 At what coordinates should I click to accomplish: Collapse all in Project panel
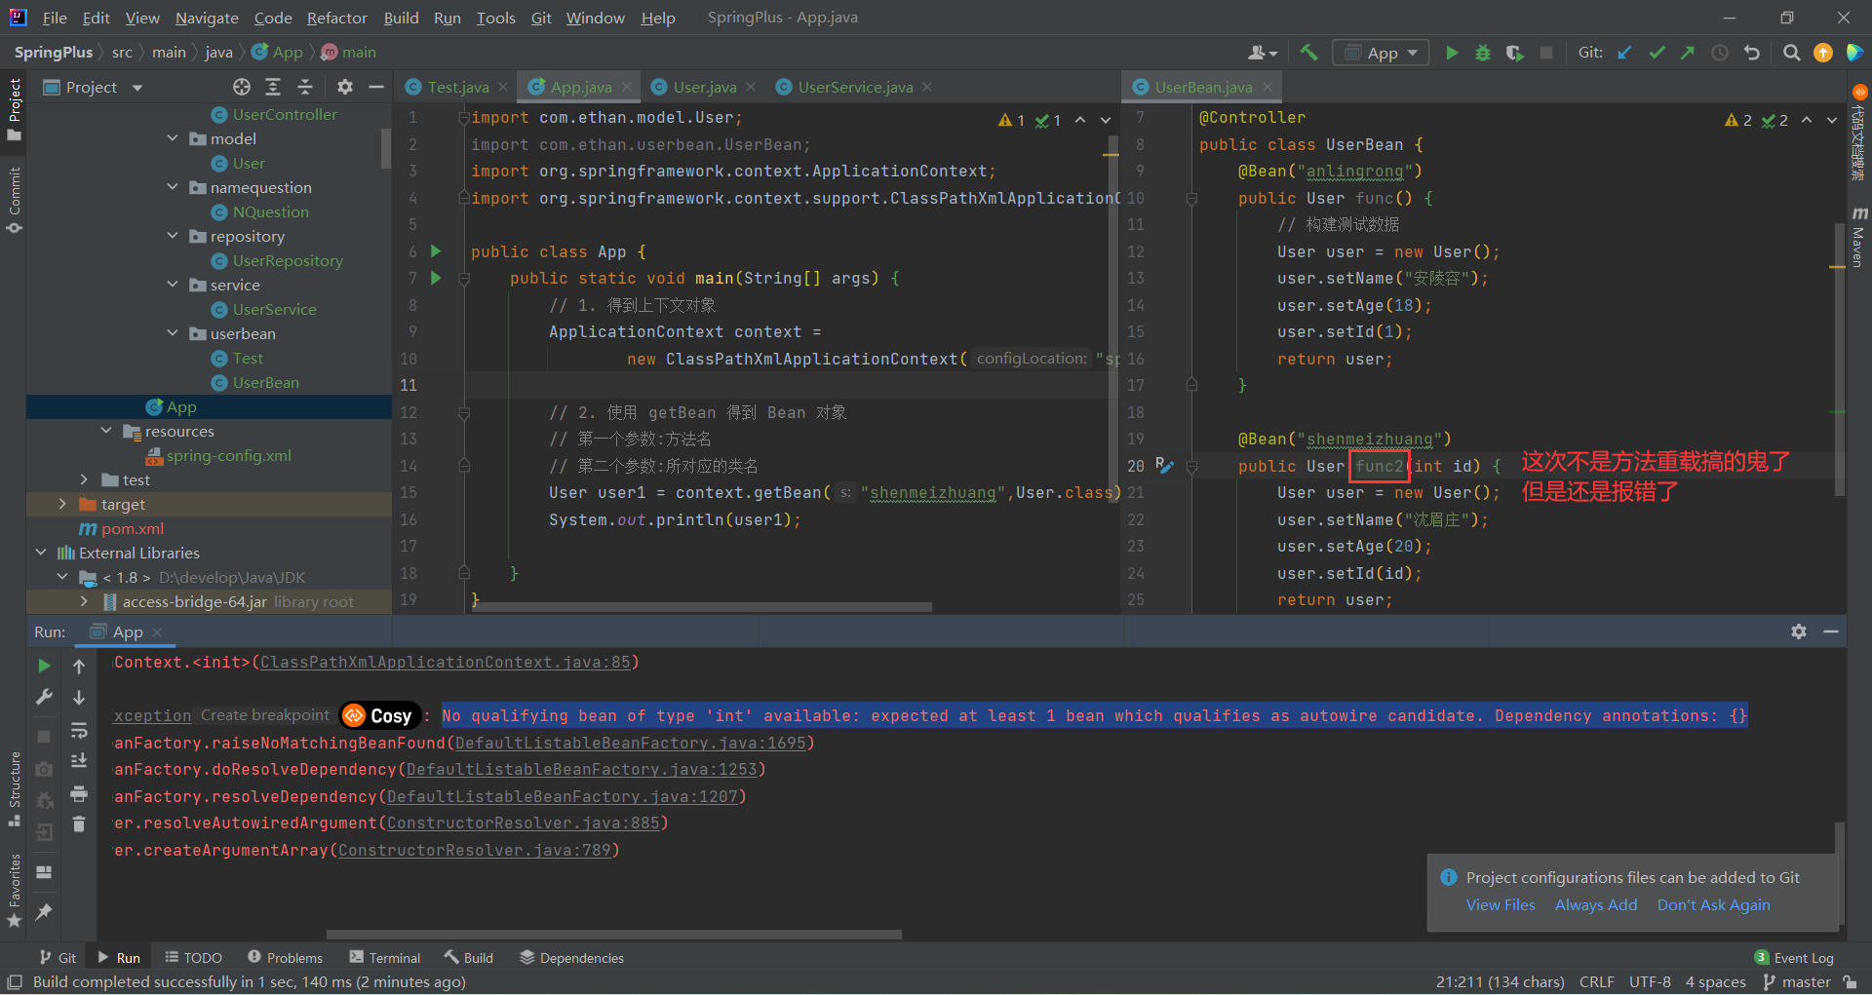tap(305, 87)
